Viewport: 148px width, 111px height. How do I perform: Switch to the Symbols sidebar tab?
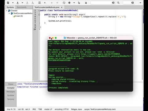pos(10,7)
